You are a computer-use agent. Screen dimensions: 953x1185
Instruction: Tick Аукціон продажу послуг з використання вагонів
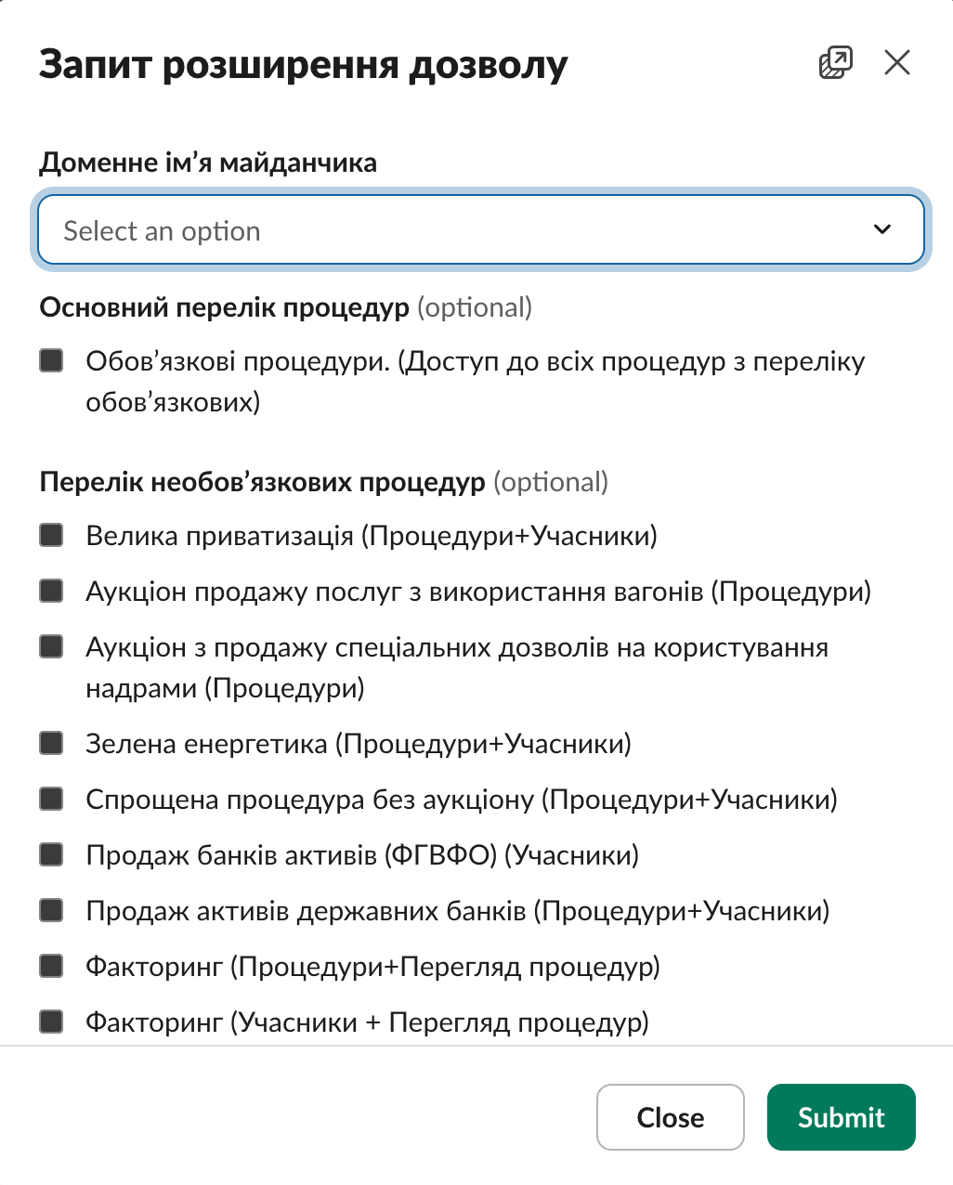coord(52,591)
